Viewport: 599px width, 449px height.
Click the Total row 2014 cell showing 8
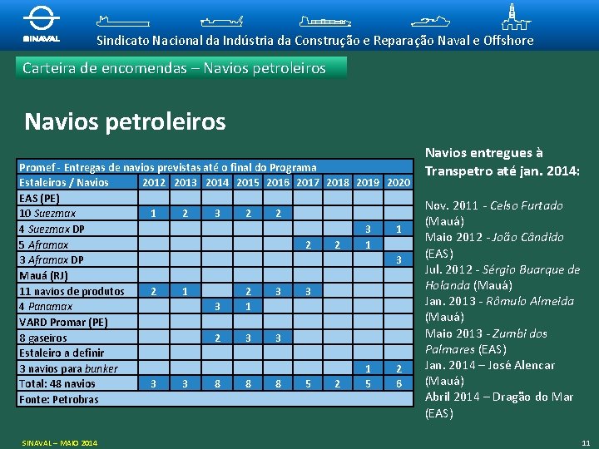pyautogui.click(x=217, y=383)
